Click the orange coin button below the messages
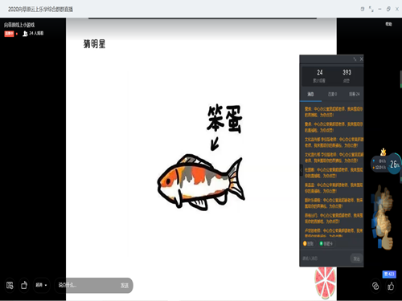 click(309, 243)
